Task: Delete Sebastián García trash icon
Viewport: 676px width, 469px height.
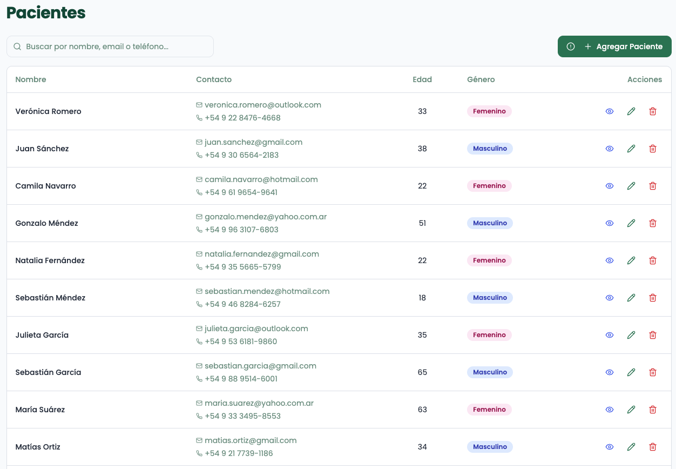Action: point(653,372)
